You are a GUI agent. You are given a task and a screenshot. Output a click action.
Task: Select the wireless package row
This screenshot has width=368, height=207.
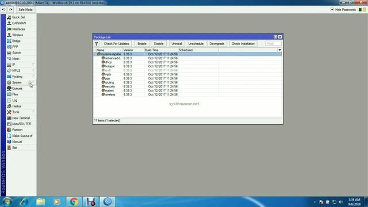(188, 94)
